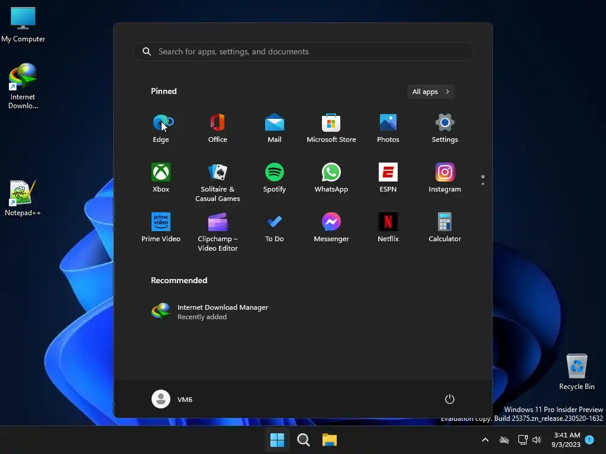Click the search box for apps and settings

pyautogui.click(x=303, y=51)
